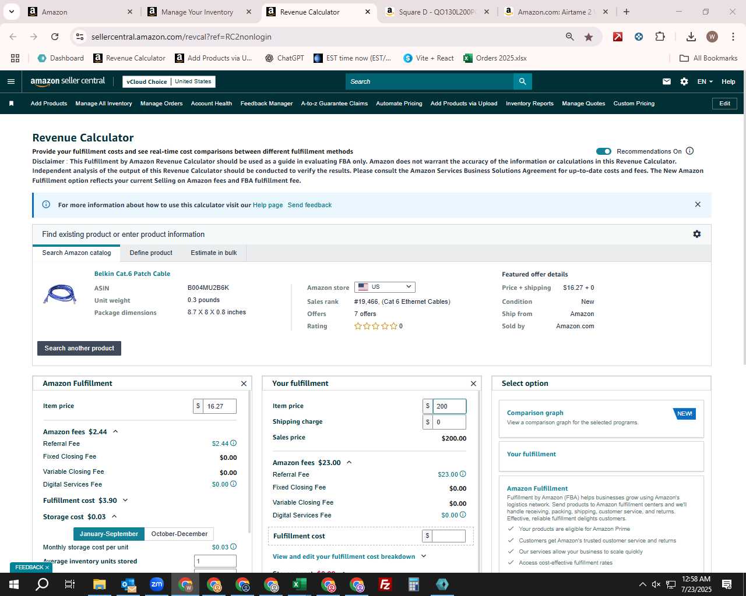Click Send feedback link
This screenshot has width=746, height=596.
(309, 205)
